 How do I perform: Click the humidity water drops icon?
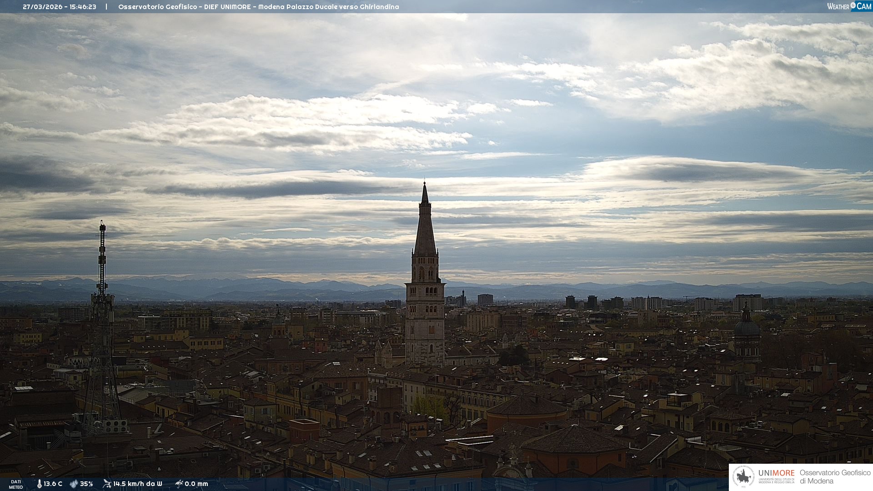coord(74,484)
